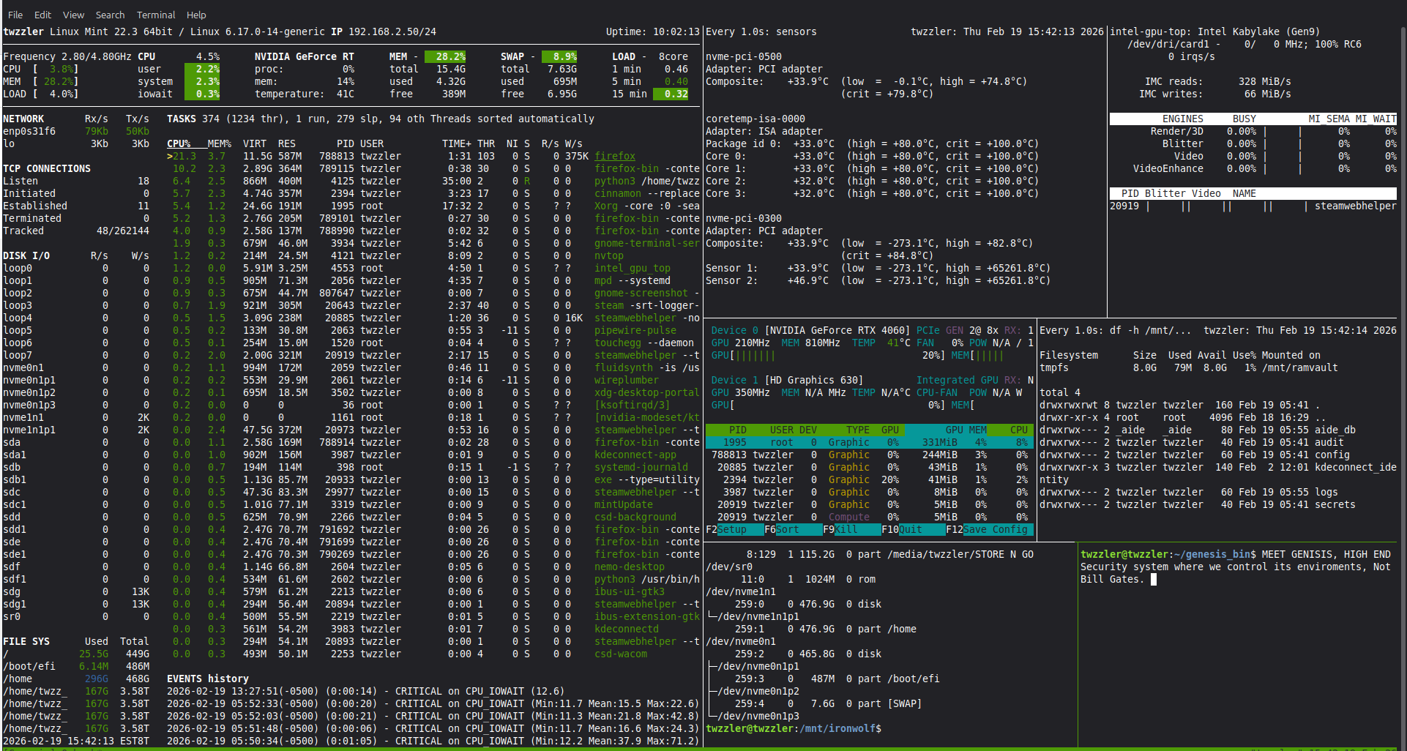Click the /boot/efi filesystem row
The image size is (1407, 751).
coord(76,666)
